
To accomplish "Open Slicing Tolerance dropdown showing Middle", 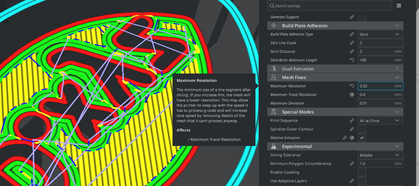I will pos(380,155).
